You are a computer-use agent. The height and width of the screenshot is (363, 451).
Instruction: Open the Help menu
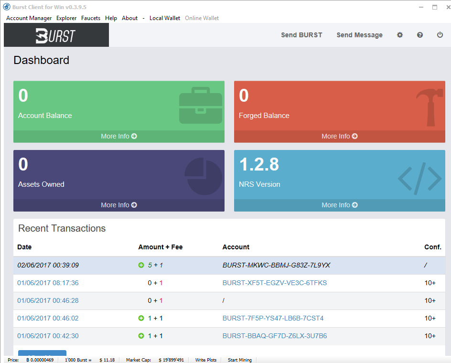111,18
